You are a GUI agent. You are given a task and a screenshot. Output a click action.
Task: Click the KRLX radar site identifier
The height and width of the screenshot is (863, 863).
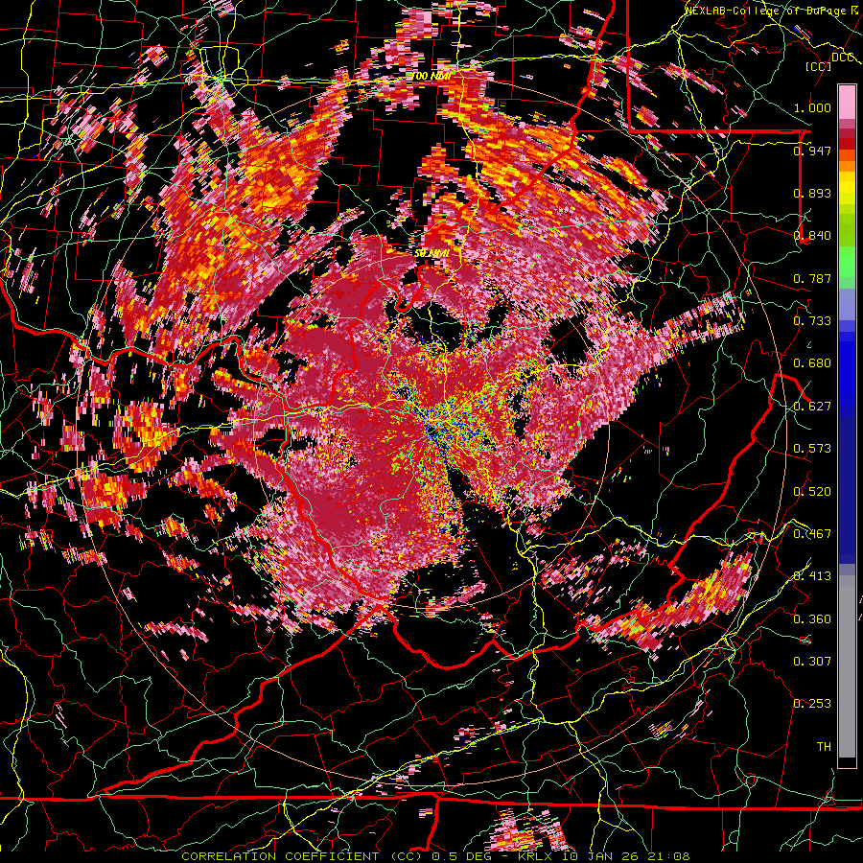535,856
